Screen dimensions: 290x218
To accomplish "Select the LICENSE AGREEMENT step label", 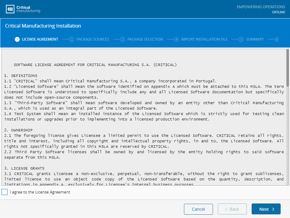I will click(40, 39).
